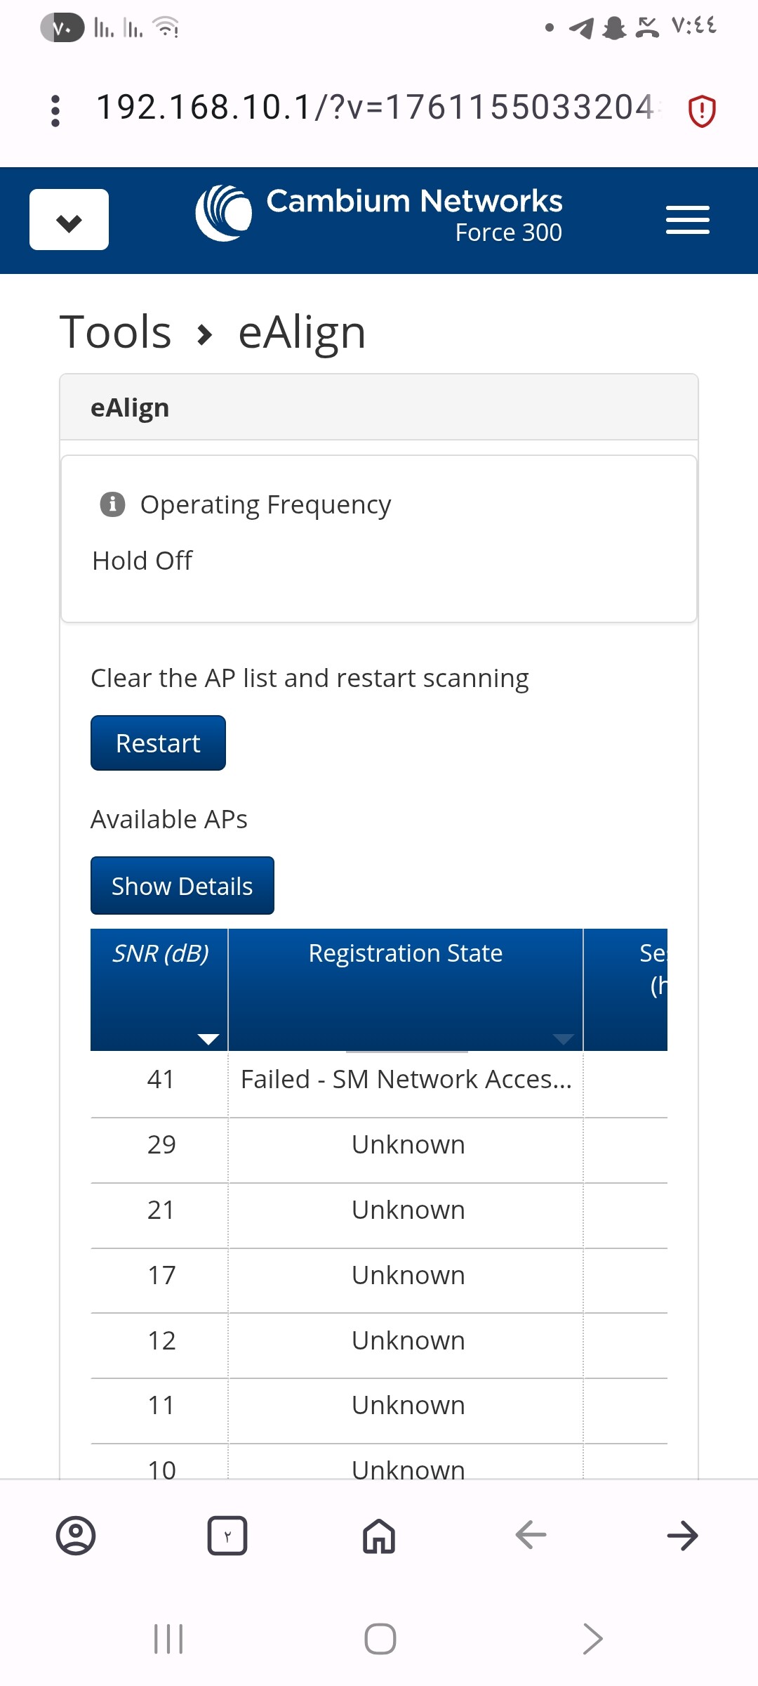Tap the red shield security icon
The image size is (758, 1686).
[x=701, y=111]
